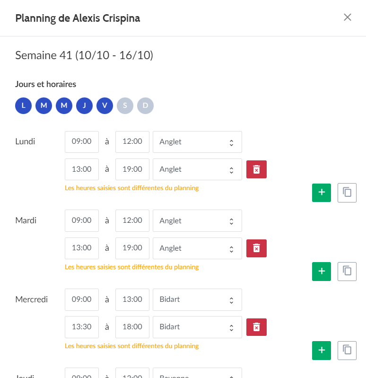
Task: Add a new time slot for Mercredi
Action: click(x=322, y=351)
